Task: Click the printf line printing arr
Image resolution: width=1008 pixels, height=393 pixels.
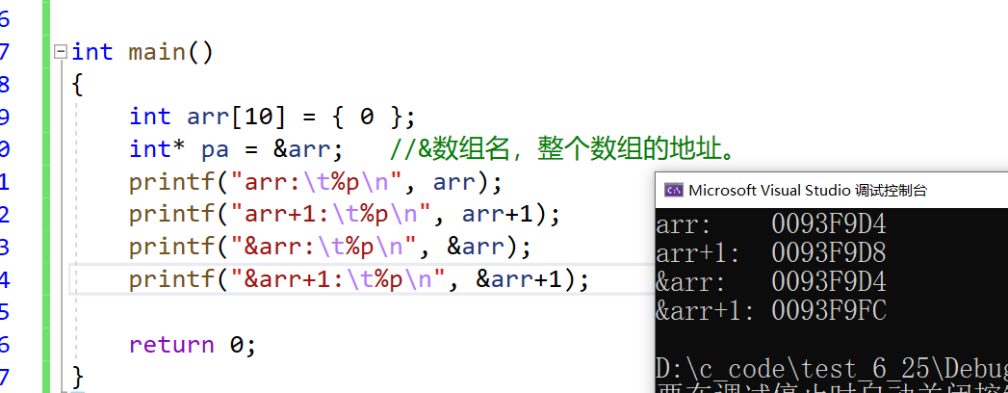Action: pos(315,183)
